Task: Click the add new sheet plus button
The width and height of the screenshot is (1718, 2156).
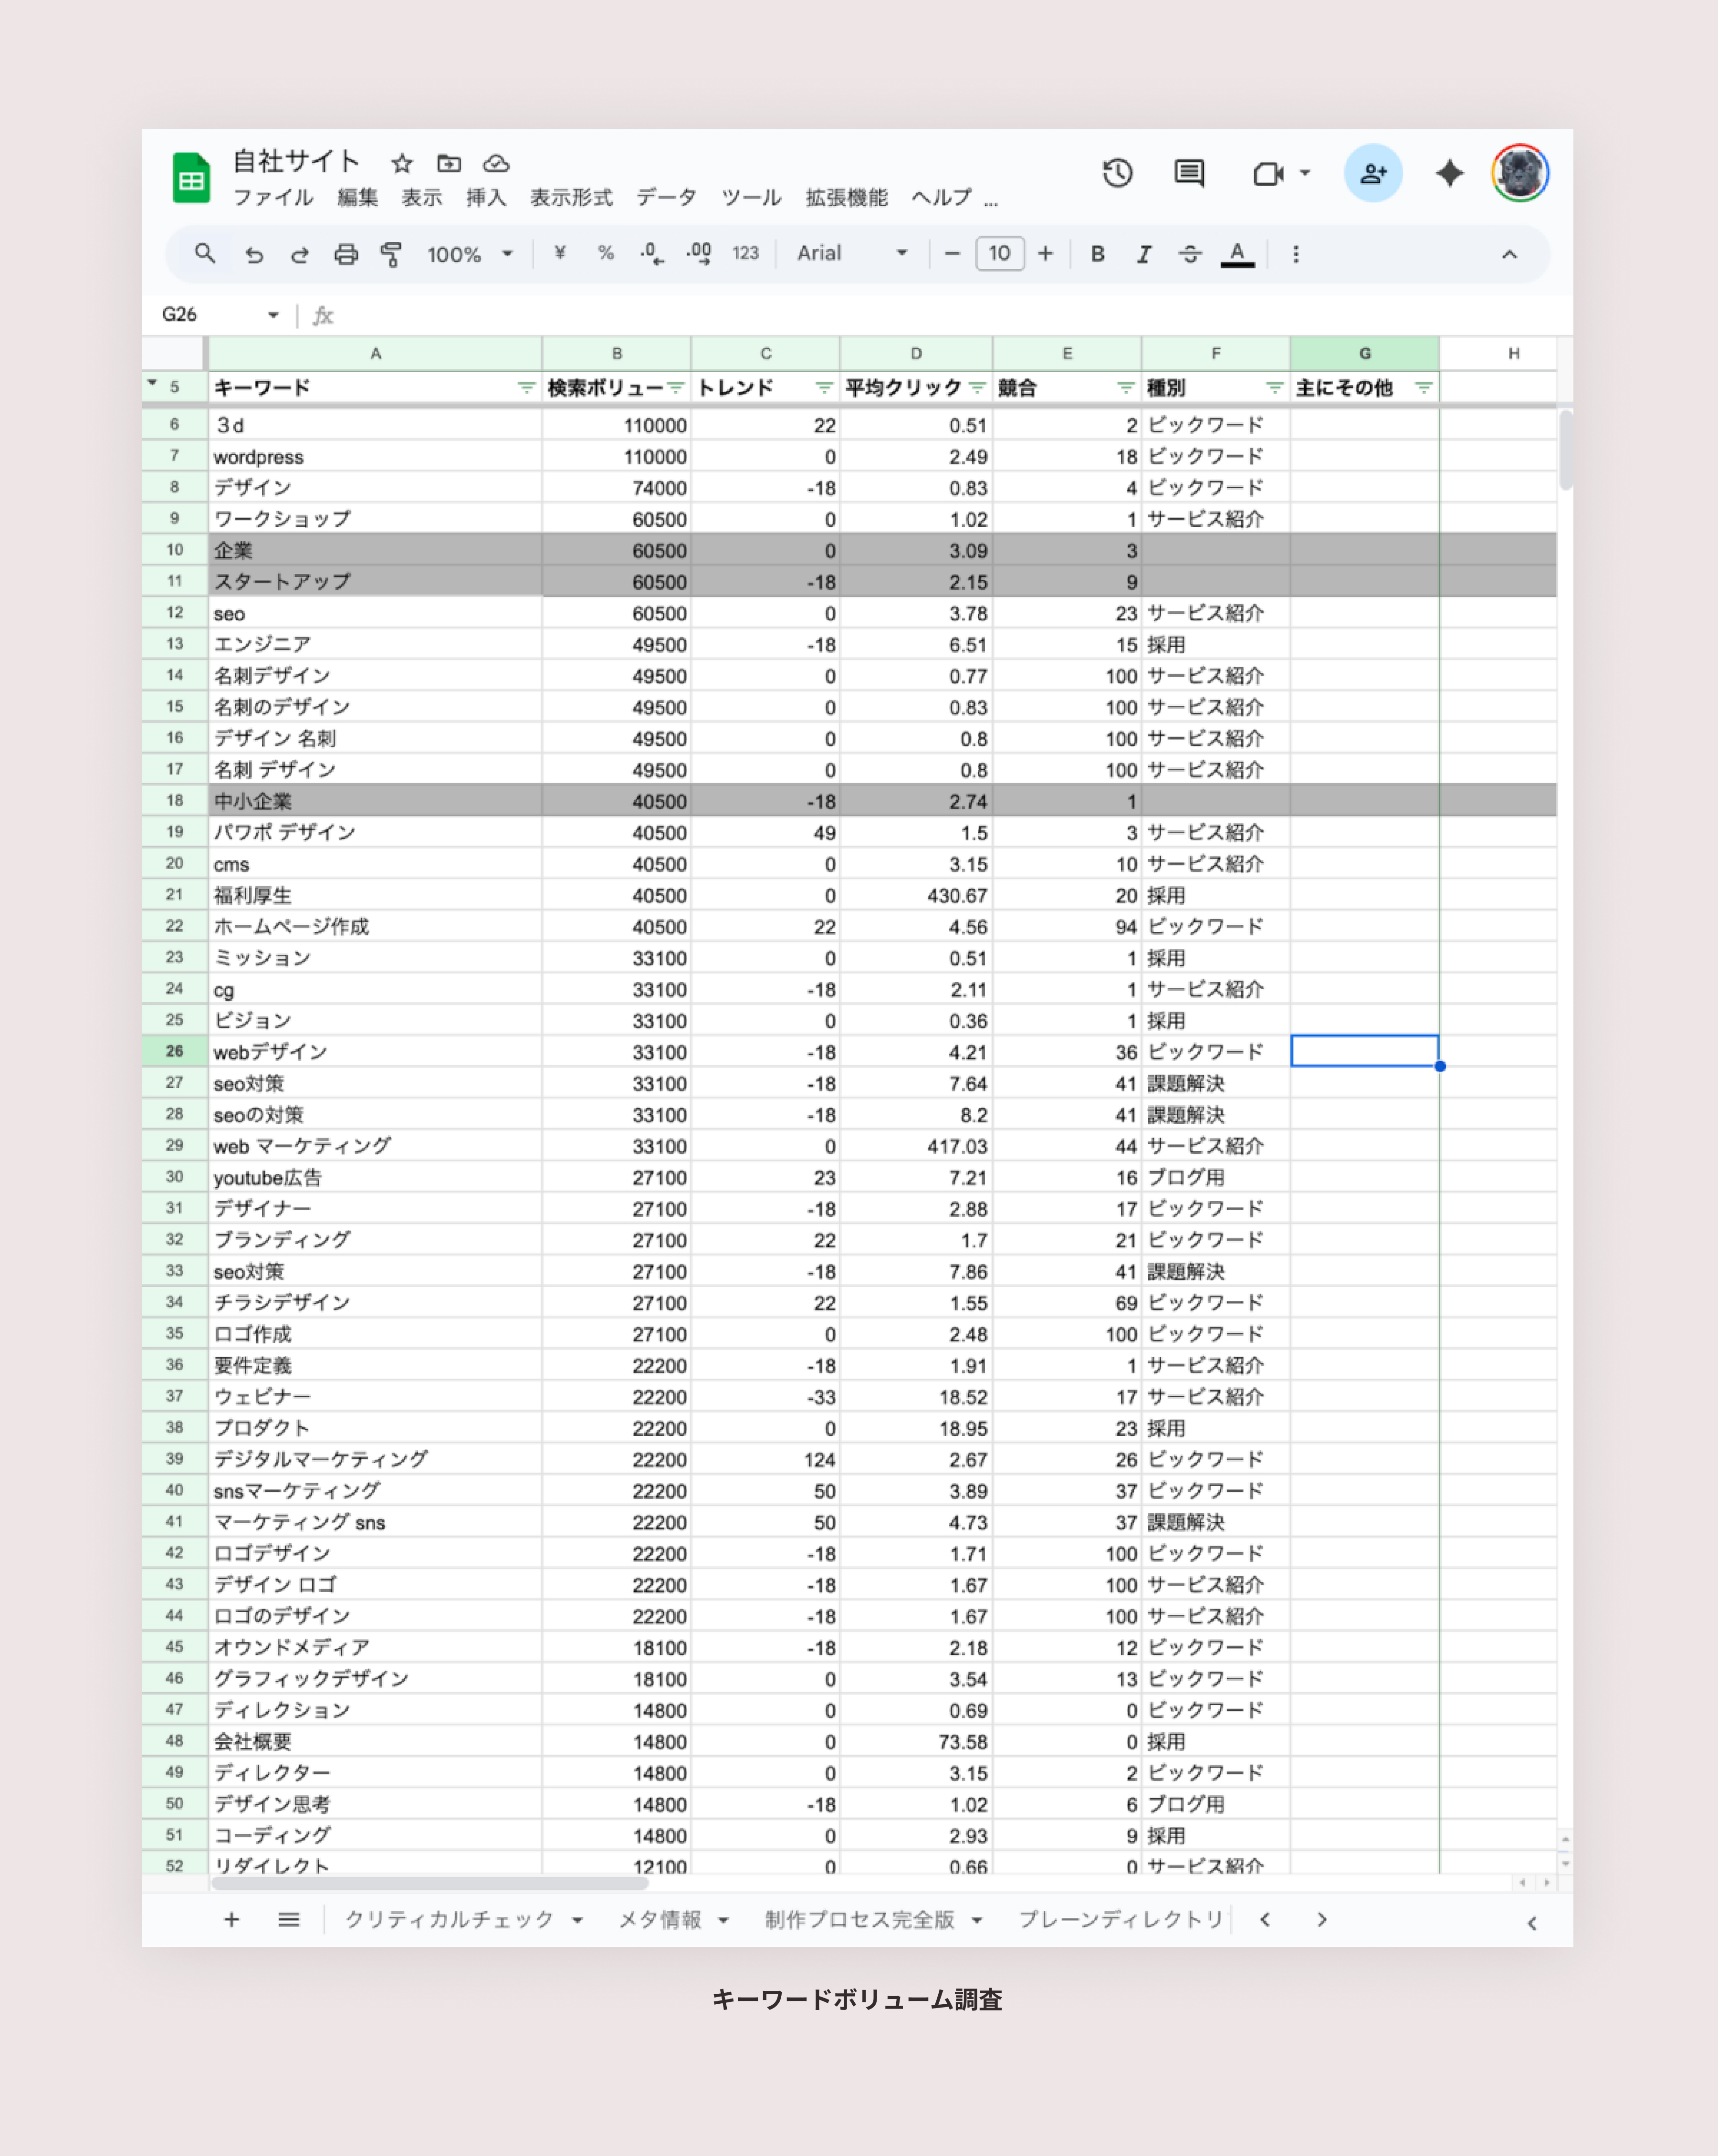Action: [231, 1919]
